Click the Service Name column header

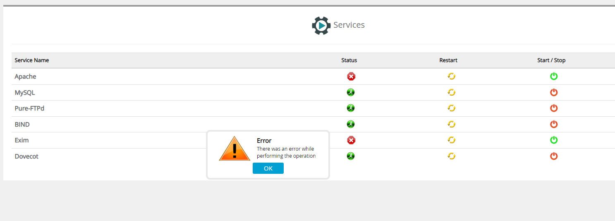pos(32,60)
